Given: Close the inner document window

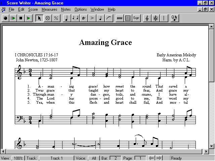Looking at the screenshot, I should pos(212,9).
